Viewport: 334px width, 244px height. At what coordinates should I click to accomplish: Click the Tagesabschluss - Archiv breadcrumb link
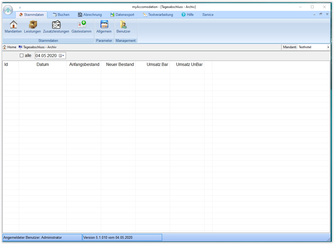tap(40, 47)
